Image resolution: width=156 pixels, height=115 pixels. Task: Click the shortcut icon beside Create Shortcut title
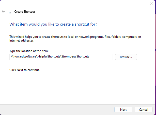[x=10, y=12]
